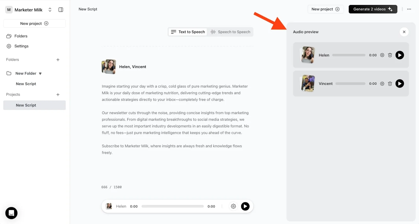Play audio from the bottom player
Image resolution: width=419 pixels, height=224 pixels.
(x=245, y=206)
